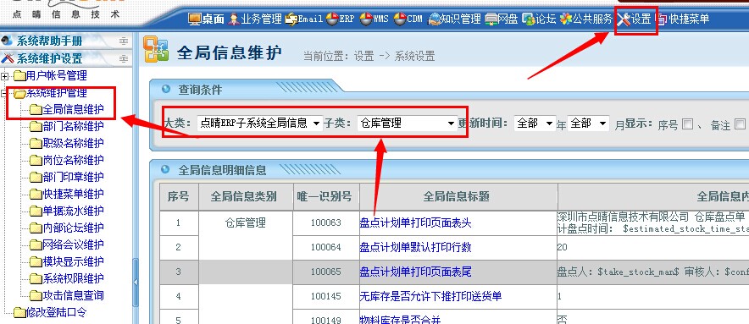
Task: Select 部门名称维护 in the sidebar tree
Action: [73, 126]
